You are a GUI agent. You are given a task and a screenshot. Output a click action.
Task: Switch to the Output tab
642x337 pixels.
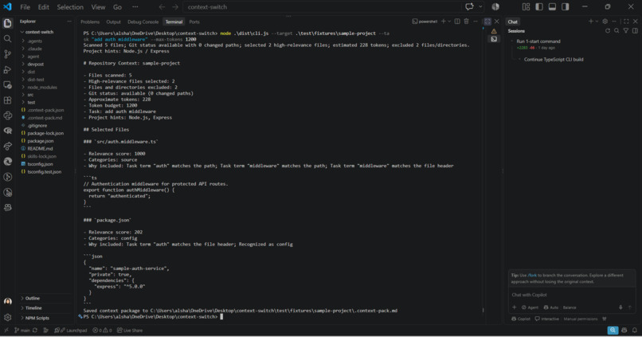pyautogui.click(x=113, y=22)
